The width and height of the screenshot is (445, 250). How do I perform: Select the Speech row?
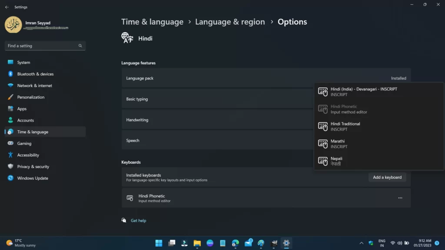tap(217, 140)
